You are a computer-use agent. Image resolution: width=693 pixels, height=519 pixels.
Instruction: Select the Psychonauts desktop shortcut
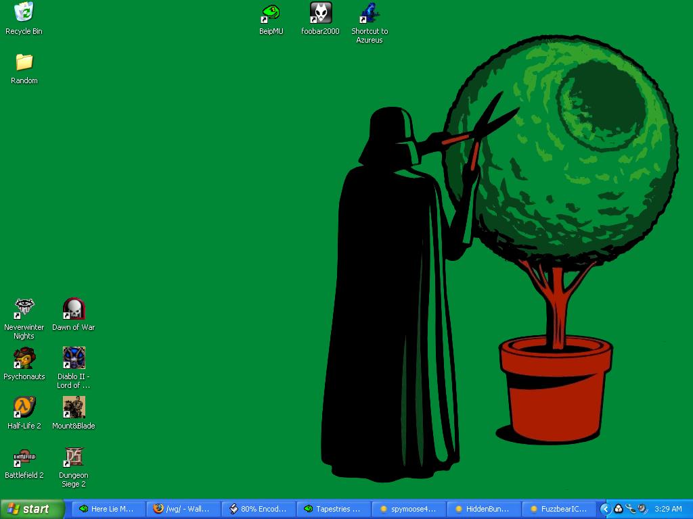[24, 364]
